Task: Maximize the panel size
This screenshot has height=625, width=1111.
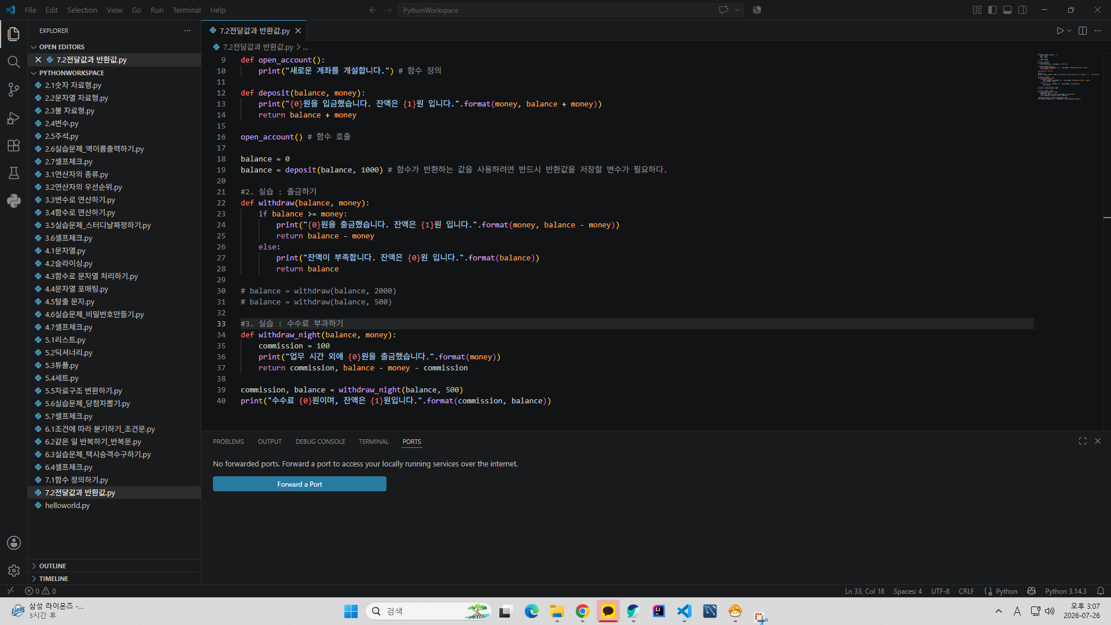Action: (x=1083, y=441)
